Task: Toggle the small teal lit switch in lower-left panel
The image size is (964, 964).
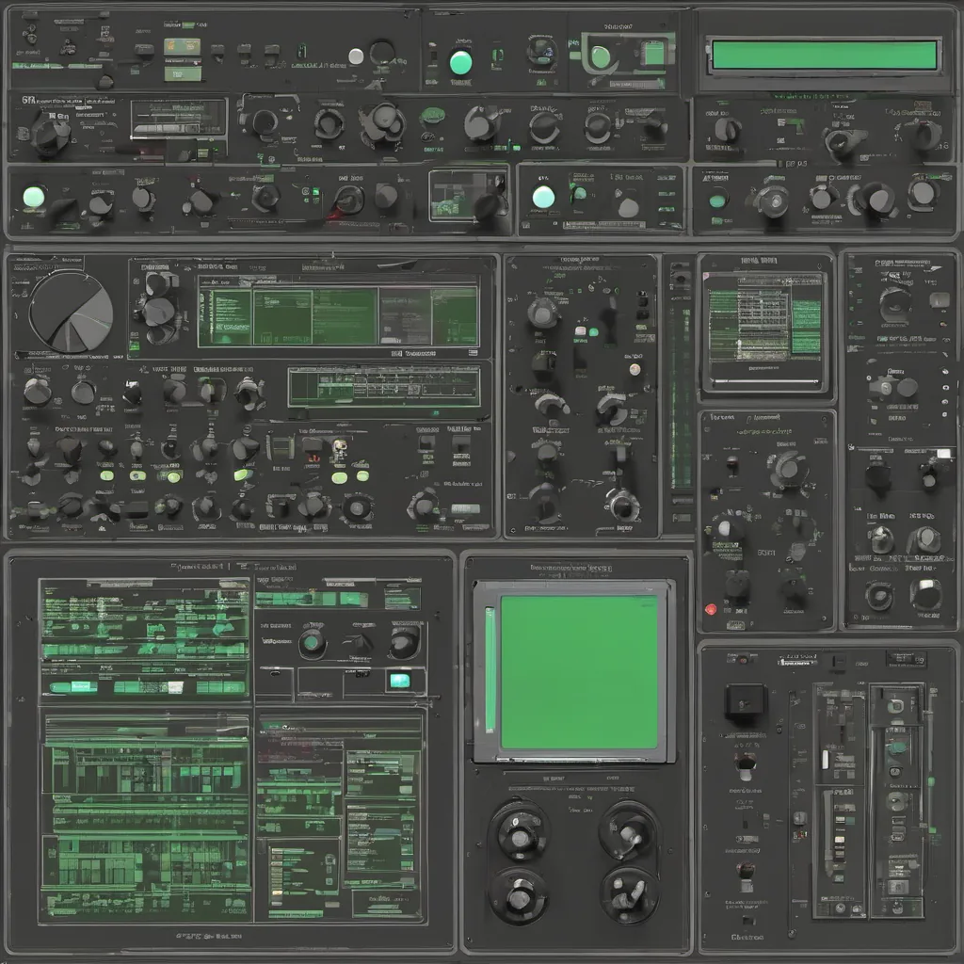Action: click(x=400, y=680)
